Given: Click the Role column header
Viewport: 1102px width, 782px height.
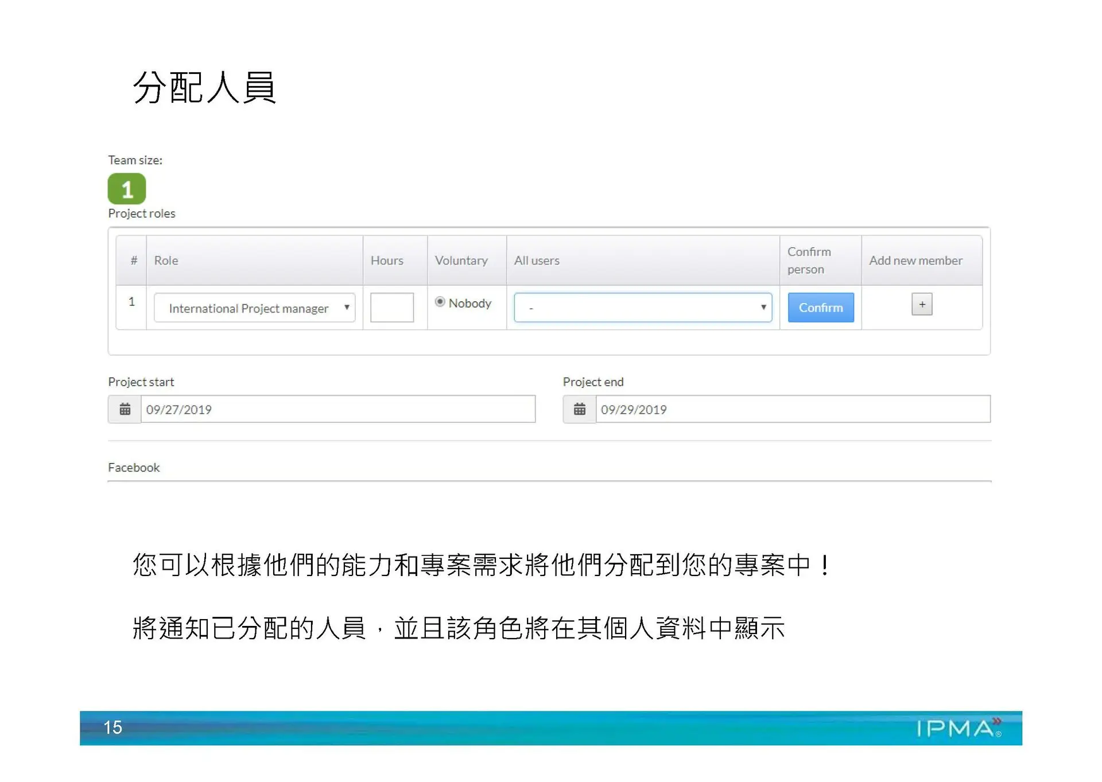Looking at the screenshot, I should pyautogui.click(x=166, y=260).
